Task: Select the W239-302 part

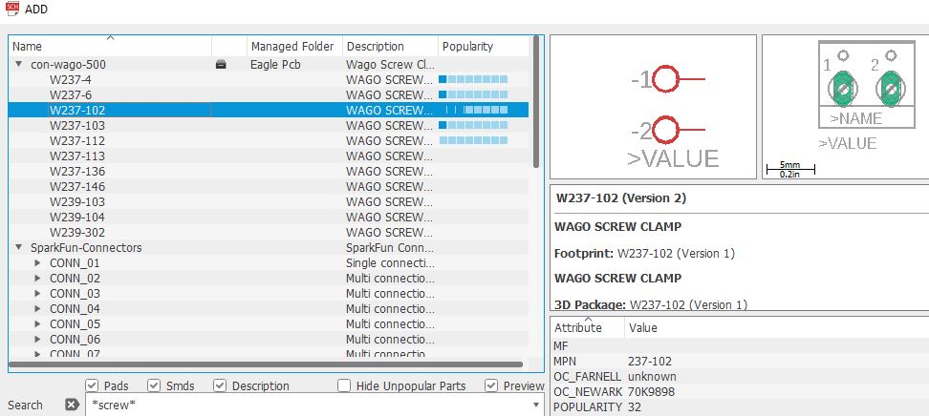Action: click(77, 233)
